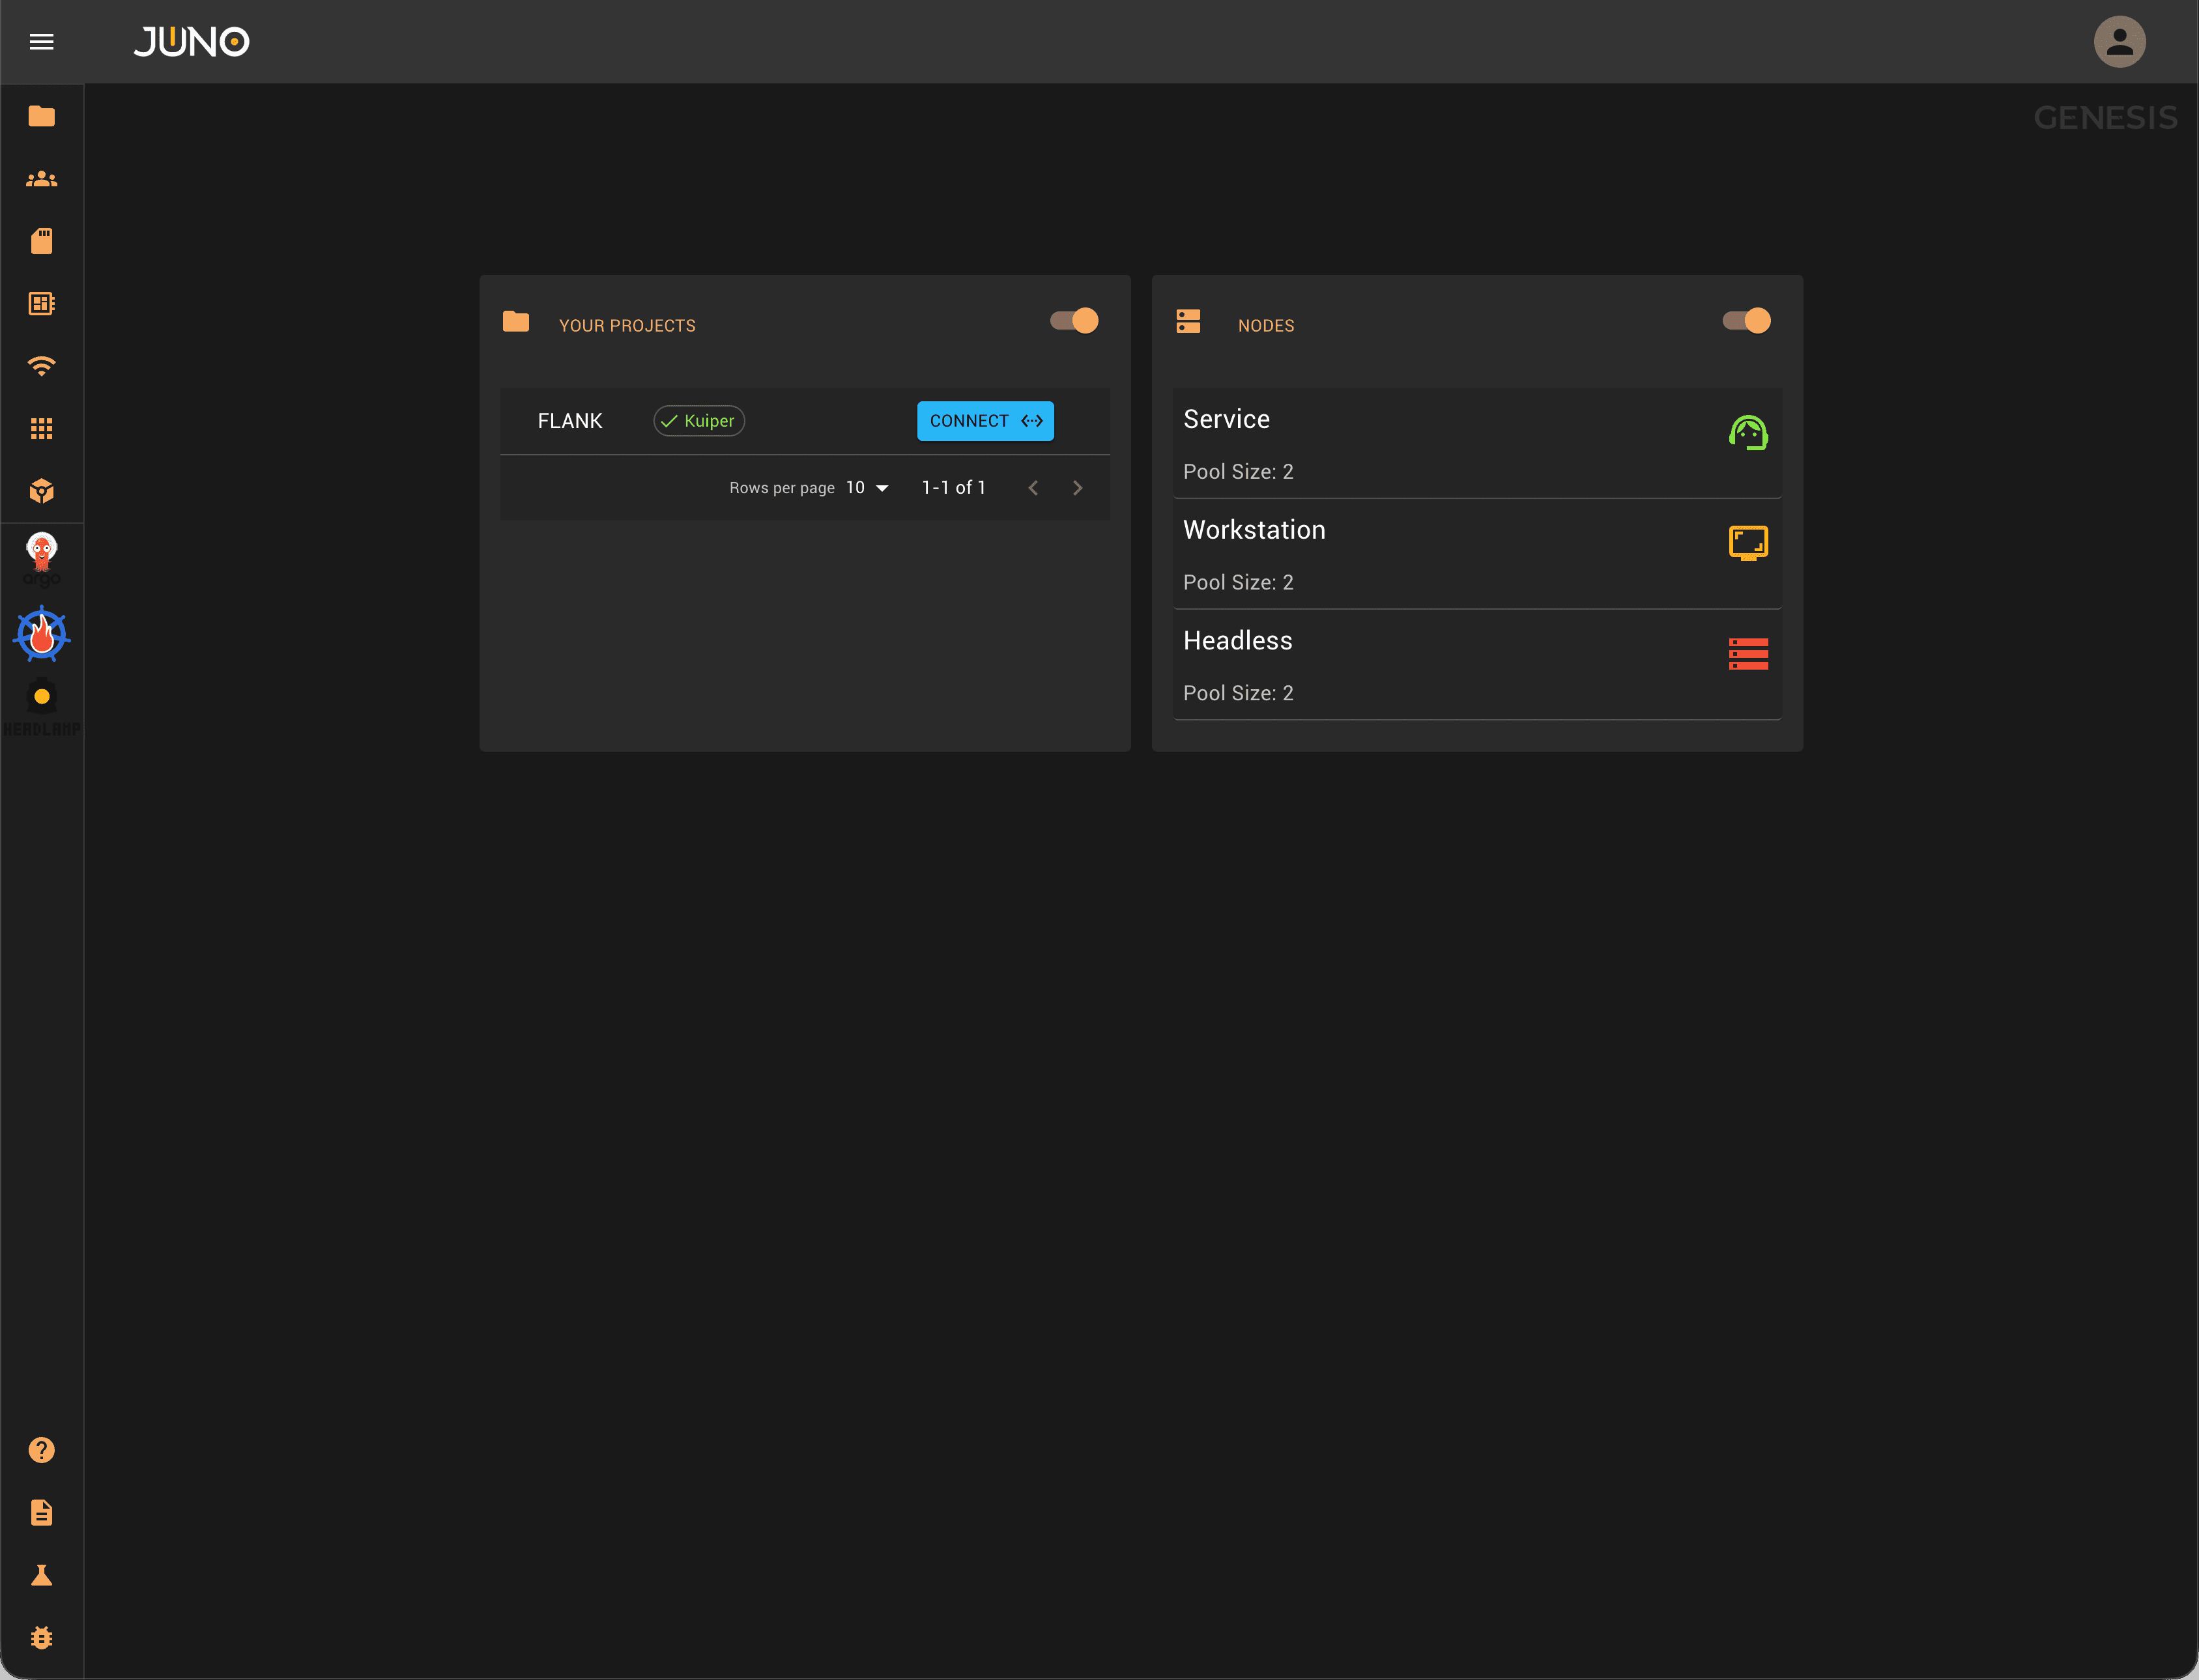Toggle the Your Projects panel switch
Viewport: 2199px width, 1680px height.
click(1075, 321)
